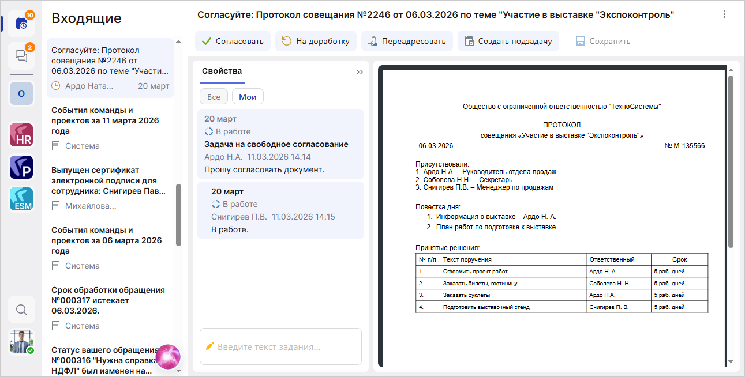Click 'Создать подзадачу' to create a subtask
Image resolution: width=745 pixels, height=377 pixels.
coord(508,42)
